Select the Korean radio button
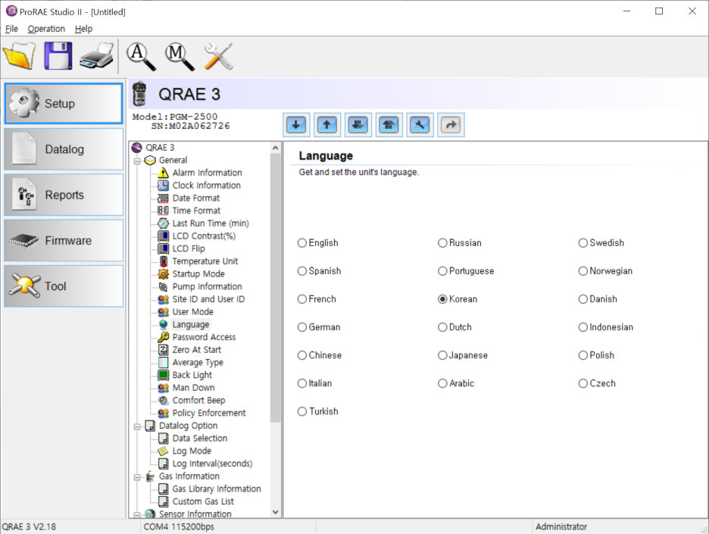 coord(442,299)
